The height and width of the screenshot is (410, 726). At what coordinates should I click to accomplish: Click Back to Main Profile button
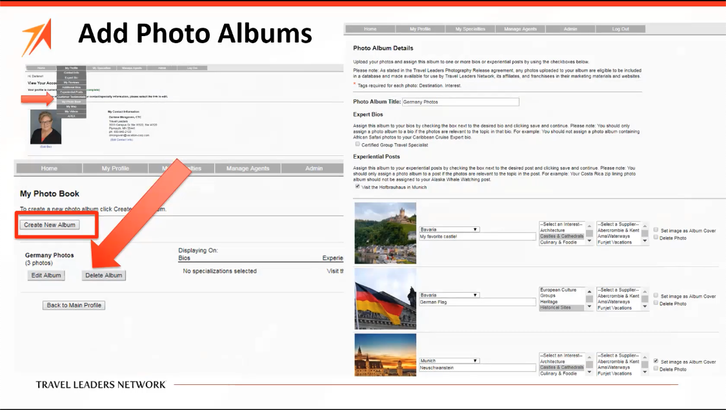tap(74, 306)
